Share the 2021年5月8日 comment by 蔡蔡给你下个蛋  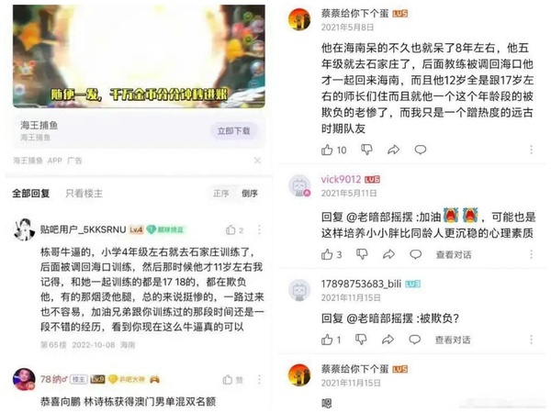393,150
